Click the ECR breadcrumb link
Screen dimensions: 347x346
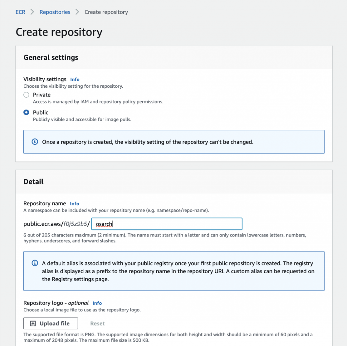[x=20, y=12]
